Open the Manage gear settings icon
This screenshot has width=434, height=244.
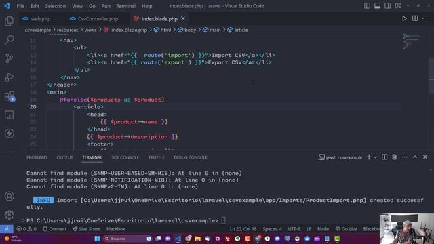click(9, 215)
